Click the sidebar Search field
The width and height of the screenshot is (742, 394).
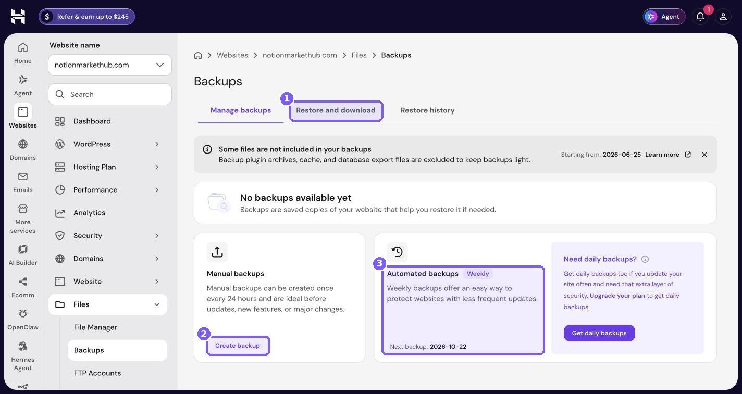pyautogui.click(x=110, y=94)
